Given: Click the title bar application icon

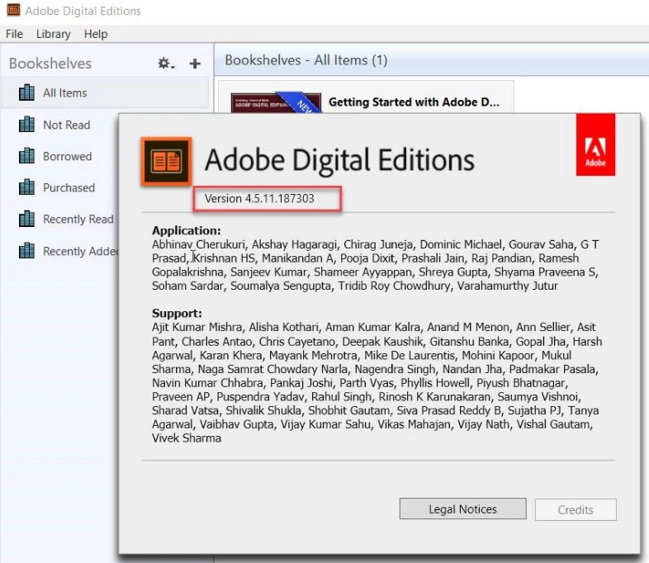Looking at the screenshot, I should click(x=13, y=10).
